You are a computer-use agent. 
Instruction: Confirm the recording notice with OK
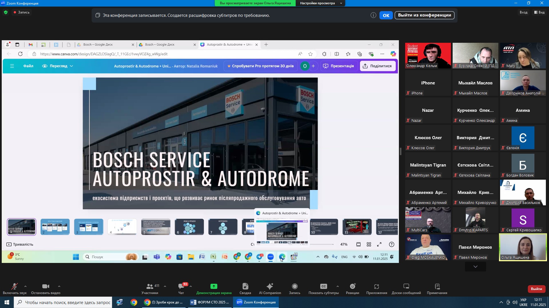coord(386,15)
